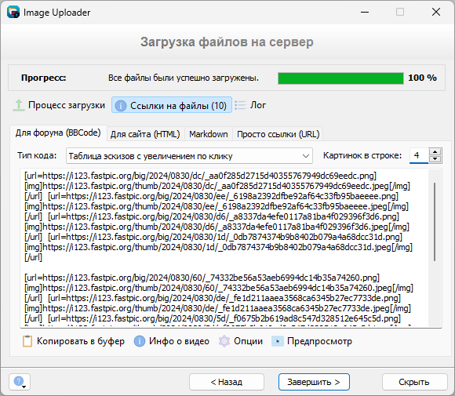Go back with the Назад button
The height and width of the screenshot is (396, 455).
227,382
